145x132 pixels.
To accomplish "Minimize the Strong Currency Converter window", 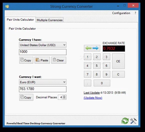I will pos(118,6).
